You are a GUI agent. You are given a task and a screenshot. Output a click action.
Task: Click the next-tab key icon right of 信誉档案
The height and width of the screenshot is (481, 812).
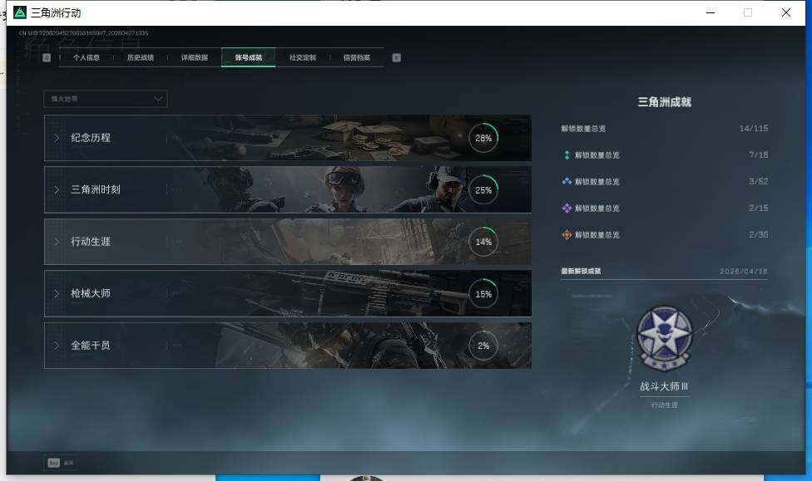pos(397,57)
